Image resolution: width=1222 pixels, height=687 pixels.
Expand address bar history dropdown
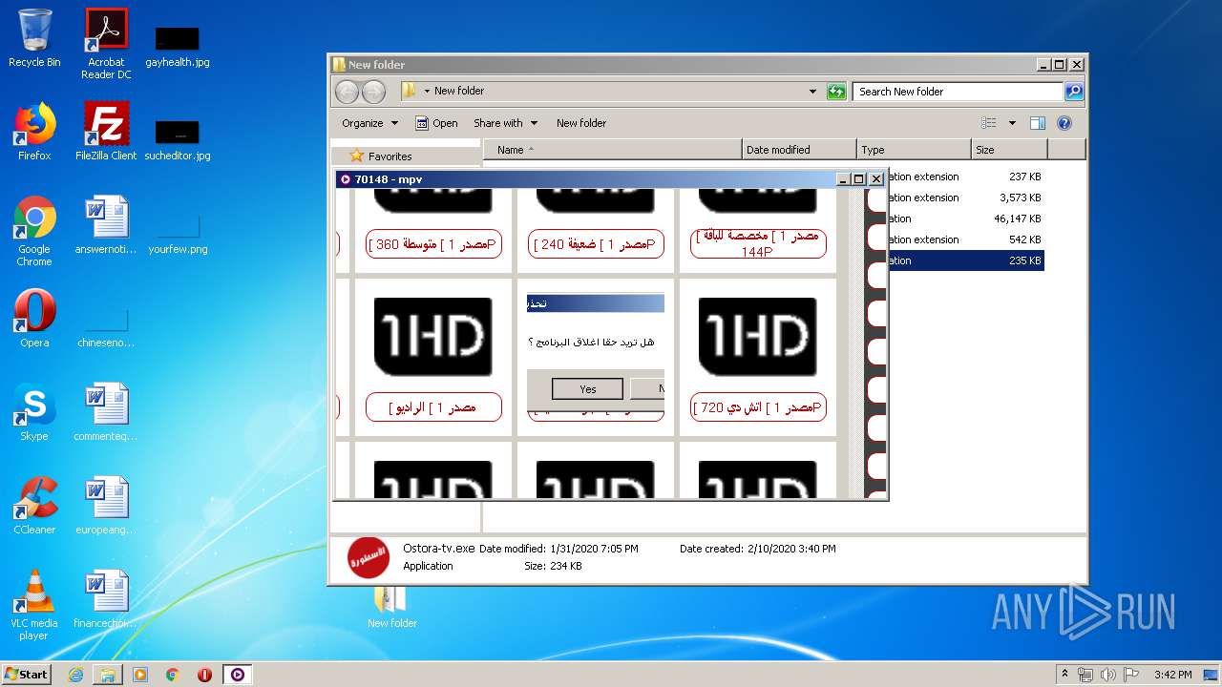click(x=812, y=92)
